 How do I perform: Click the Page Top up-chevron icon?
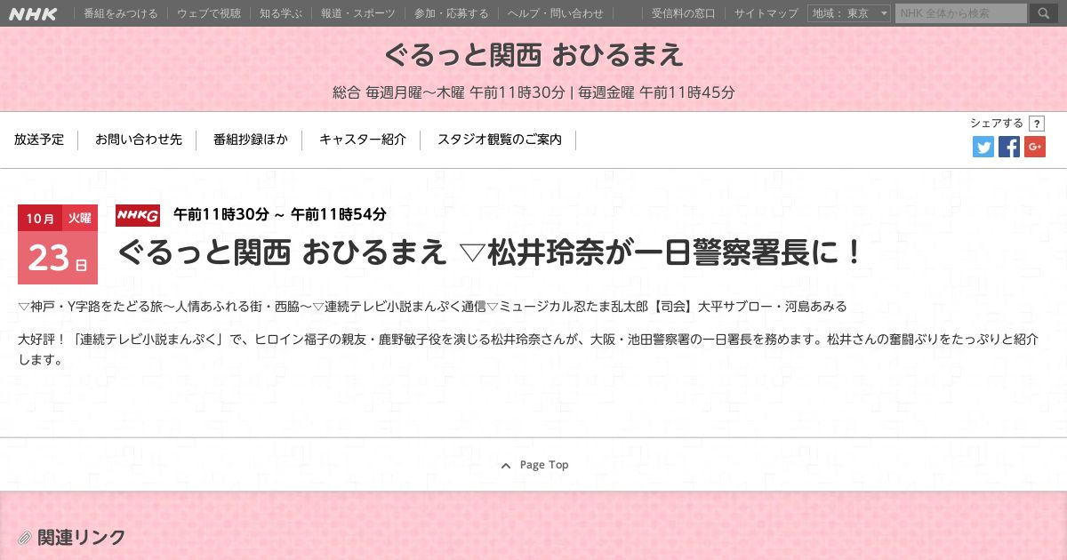pos(506,466)
